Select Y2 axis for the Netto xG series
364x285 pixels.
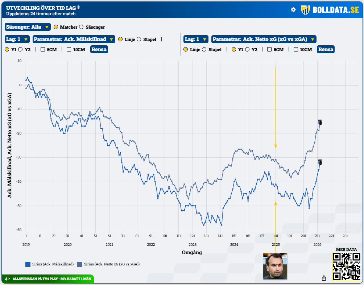247,49
